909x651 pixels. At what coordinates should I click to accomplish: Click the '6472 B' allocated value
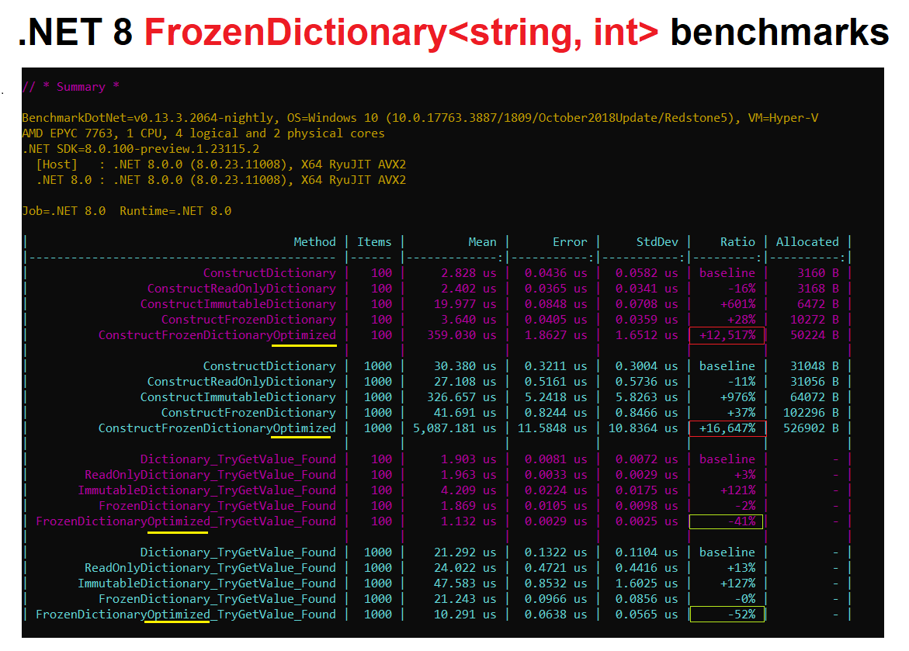[818, 304]
